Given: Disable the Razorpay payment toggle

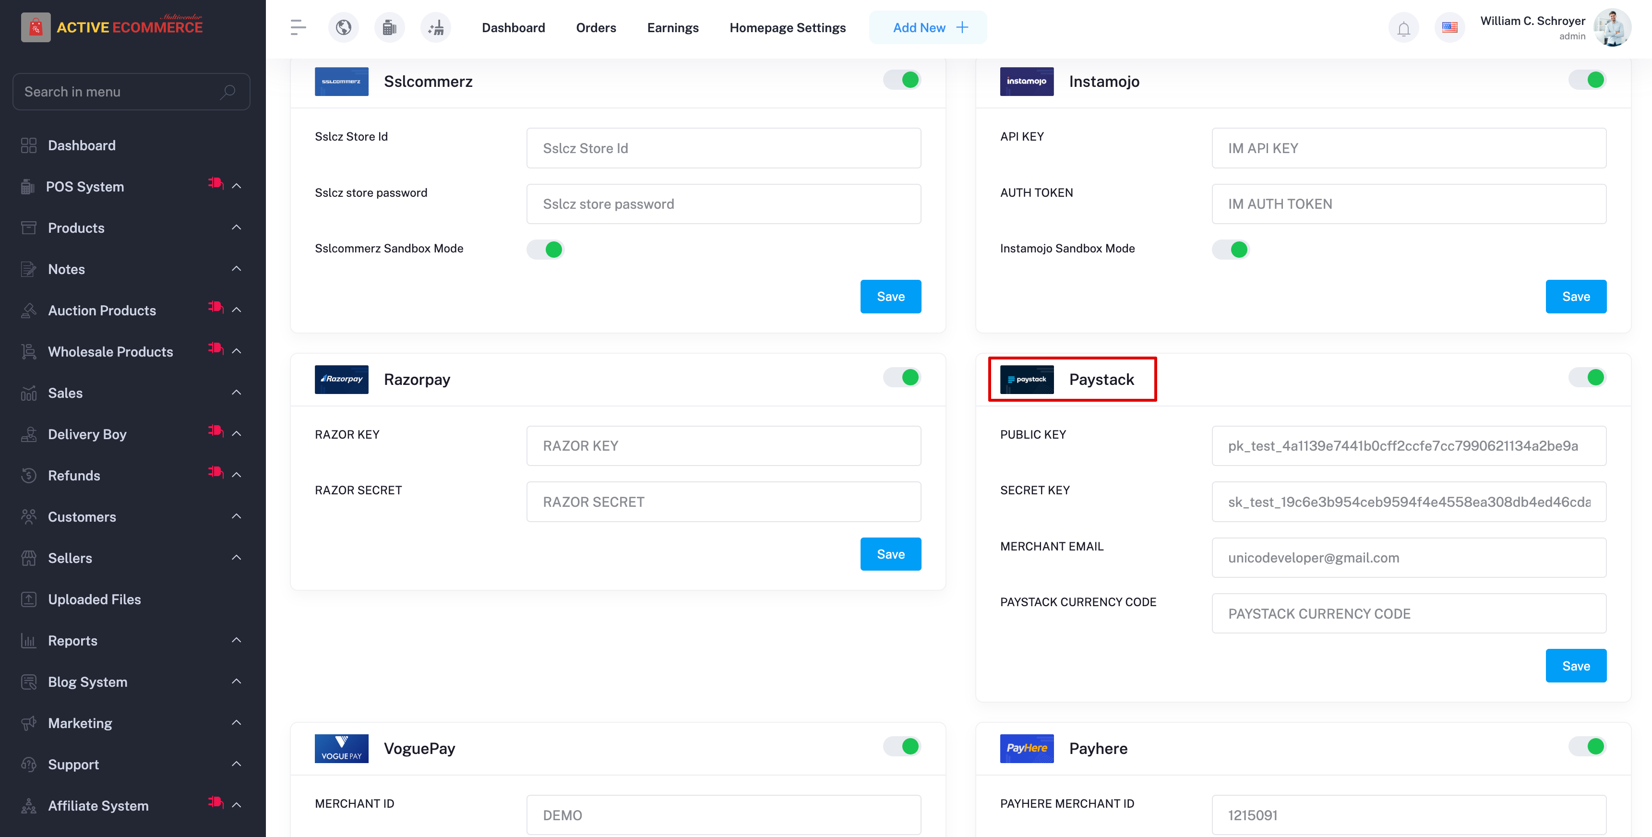Looking at the screenshot, I should click(x=902, y=377).
